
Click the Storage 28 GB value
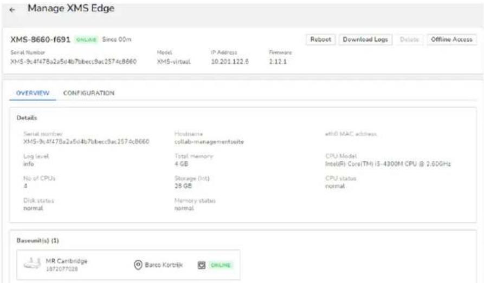(x=183, y=186)
